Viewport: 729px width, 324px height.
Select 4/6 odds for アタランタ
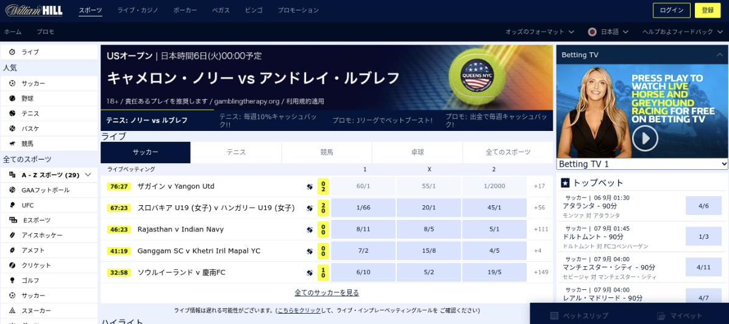703,206
